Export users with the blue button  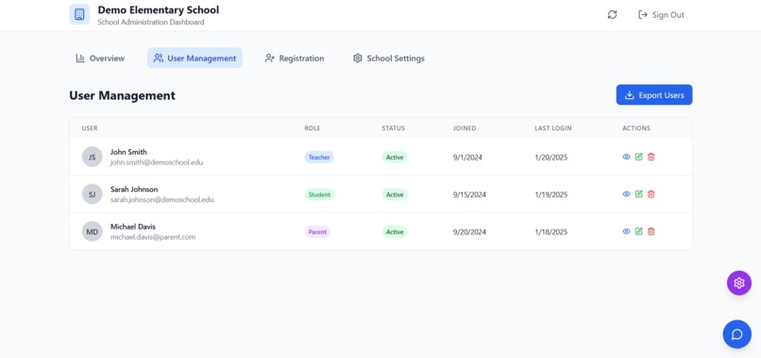click(x=654, y=94)
